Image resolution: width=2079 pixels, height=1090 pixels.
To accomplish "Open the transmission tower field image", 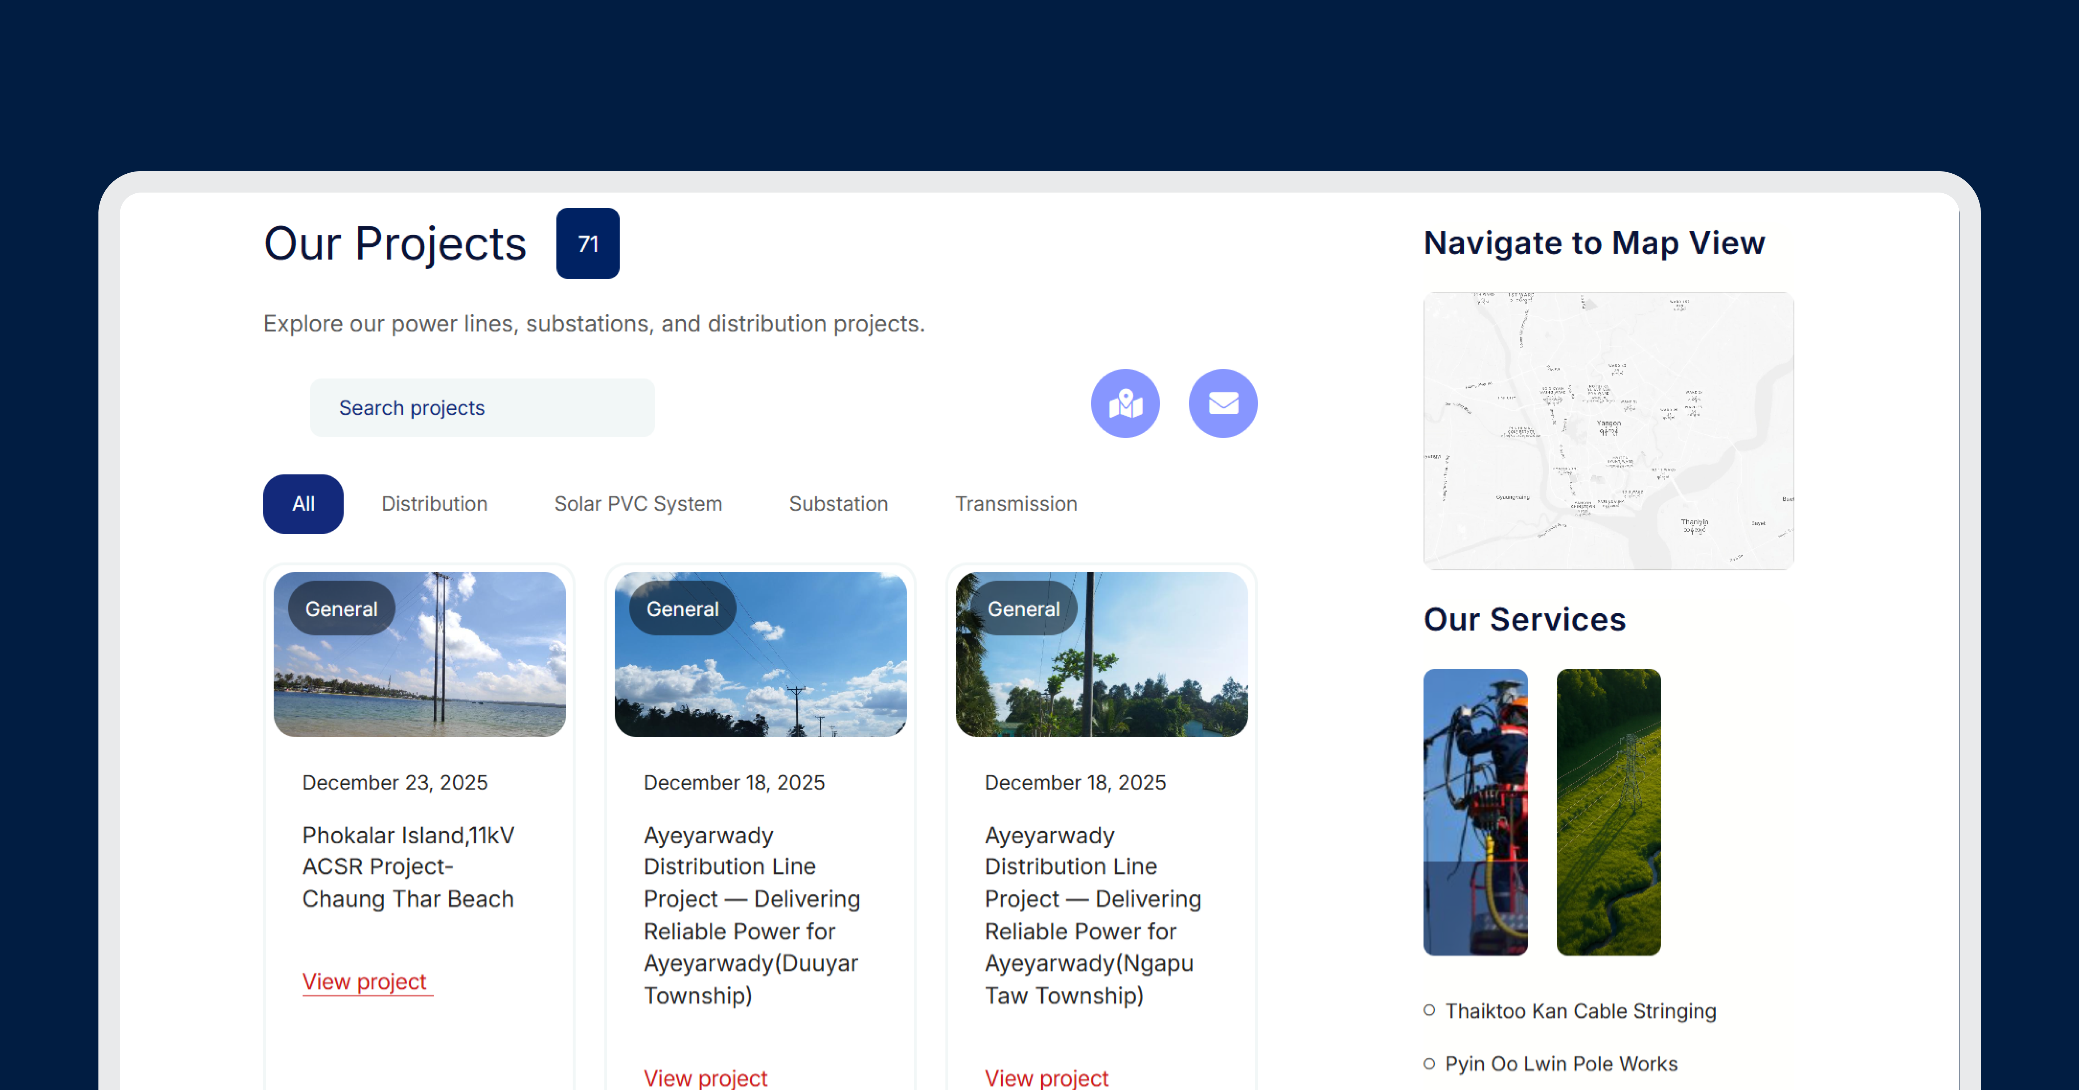I will pos(1609,812).
